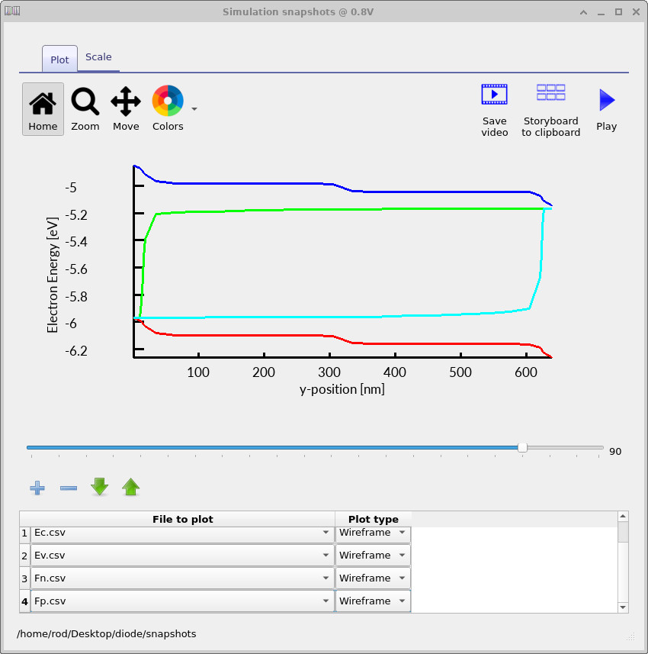Add a plot row with plus icon
Image resolution: width=648 pixels, height=654 pixels.
(x=37, y=487)
